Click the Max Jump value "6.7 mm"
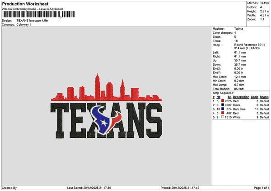The height and width of the screenshot is (191, 271). point(239,85)
